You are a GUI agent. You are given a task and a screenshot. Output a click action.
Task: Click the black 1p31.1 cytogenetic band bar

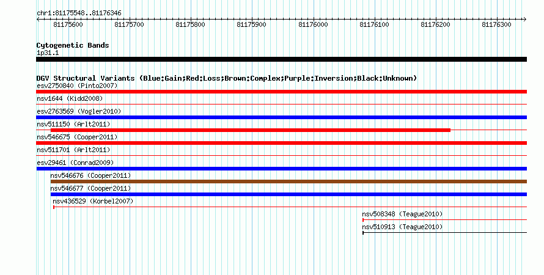tap(281, 59)
